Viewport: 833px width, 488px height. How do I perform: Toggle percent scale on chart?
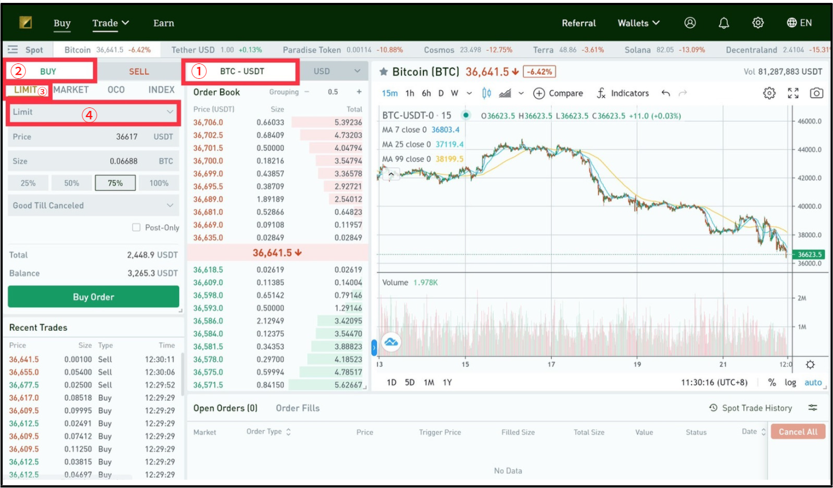(772, 383)
